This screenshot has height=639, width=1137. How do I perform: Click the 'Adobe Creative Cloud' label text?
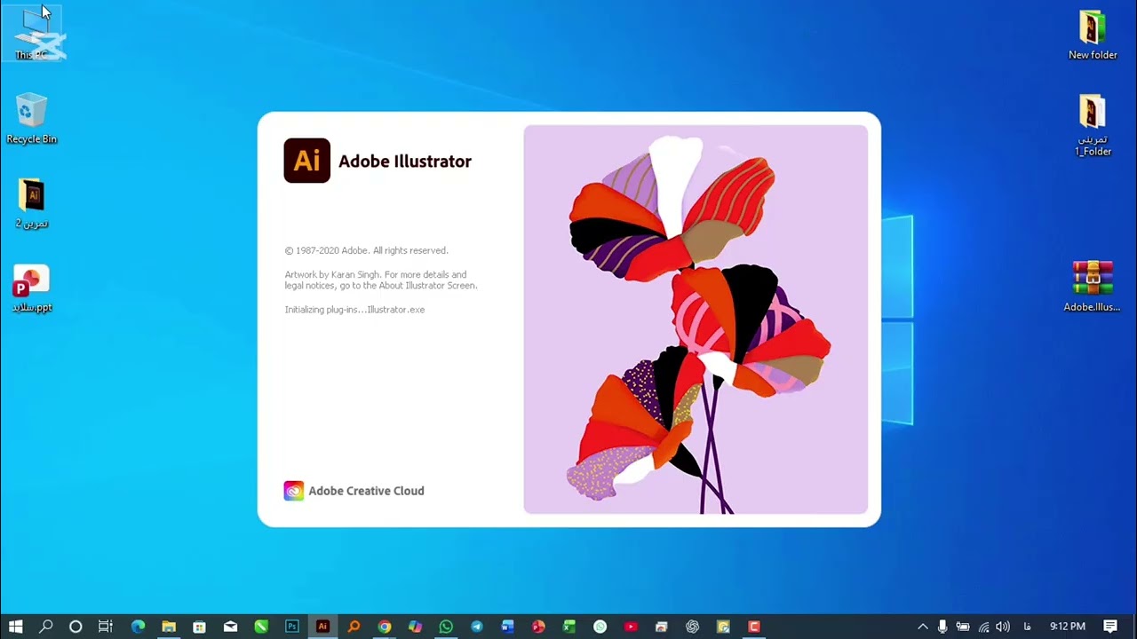366,491
